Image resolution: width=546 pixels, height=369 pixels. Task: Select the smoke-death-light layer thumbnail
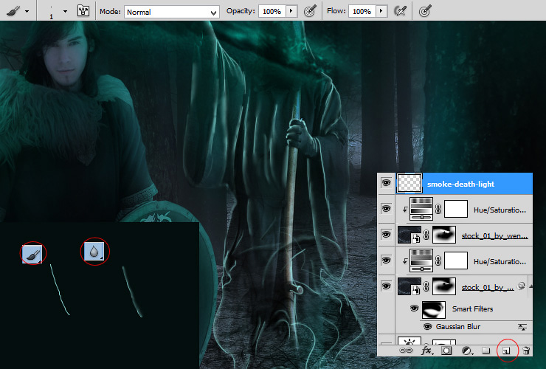[x=409, y=183]
